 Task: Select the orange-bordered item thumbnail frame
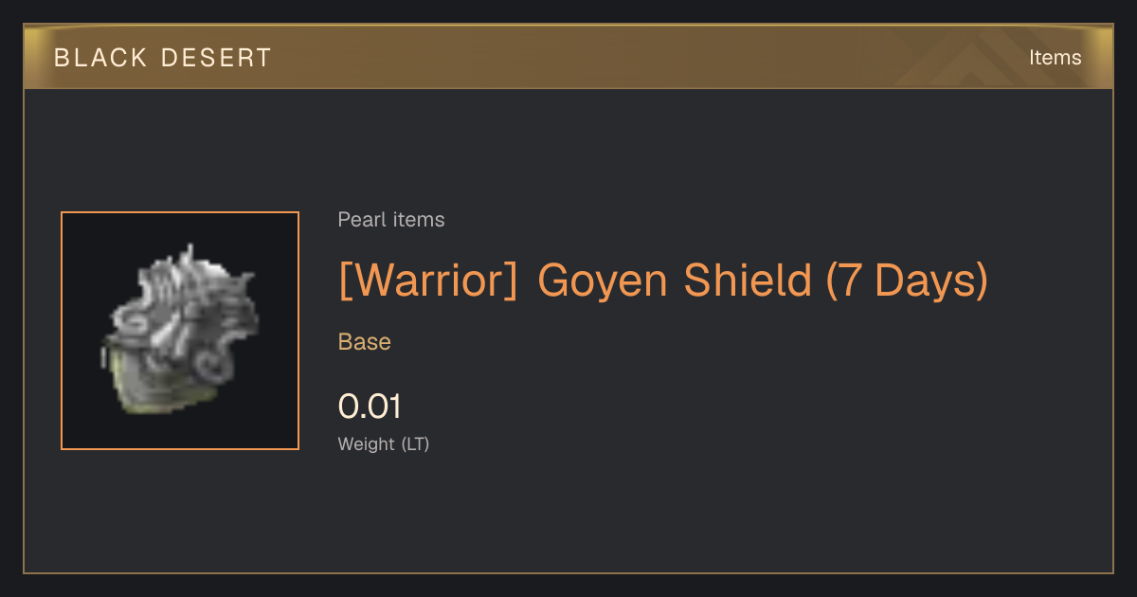[x=180, y=331]
